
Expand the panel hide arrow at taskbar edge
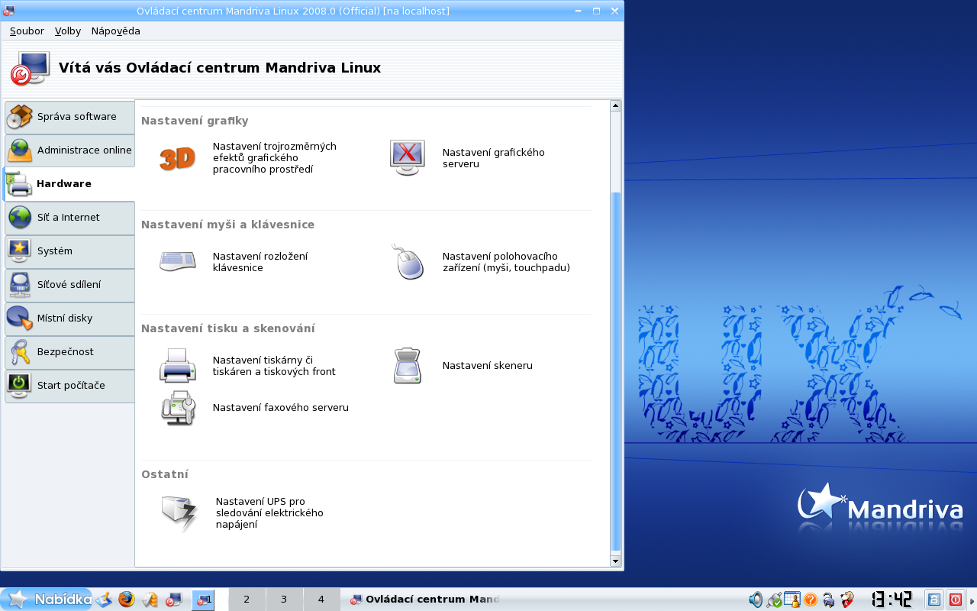972,600
